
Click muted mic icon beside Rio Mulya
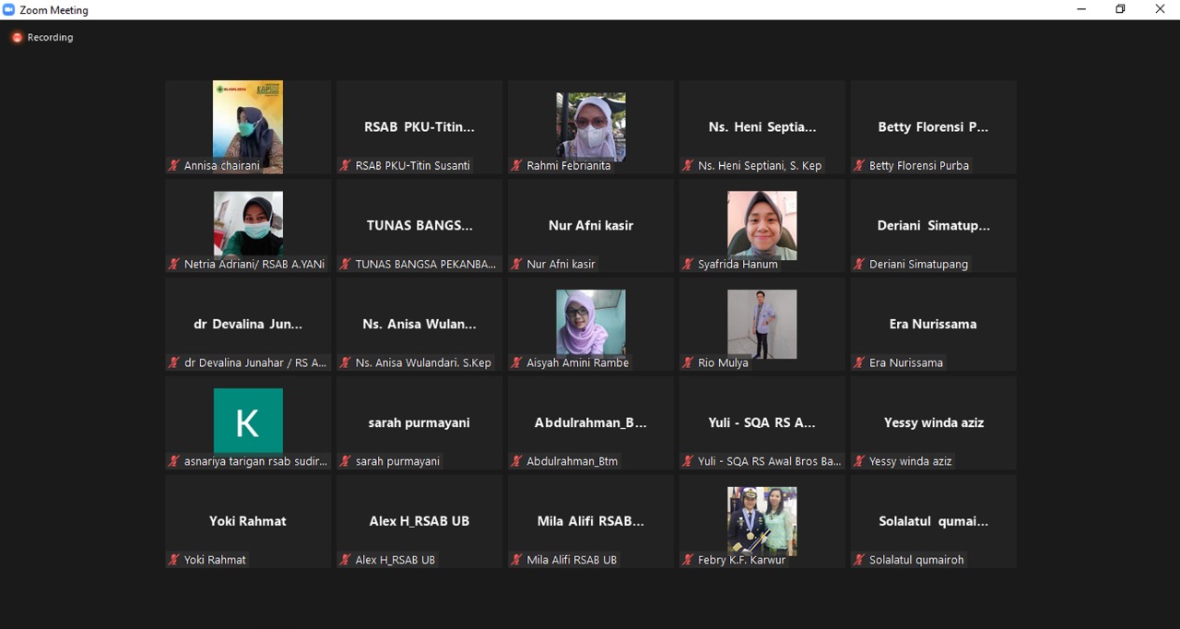tap(688, 362)
